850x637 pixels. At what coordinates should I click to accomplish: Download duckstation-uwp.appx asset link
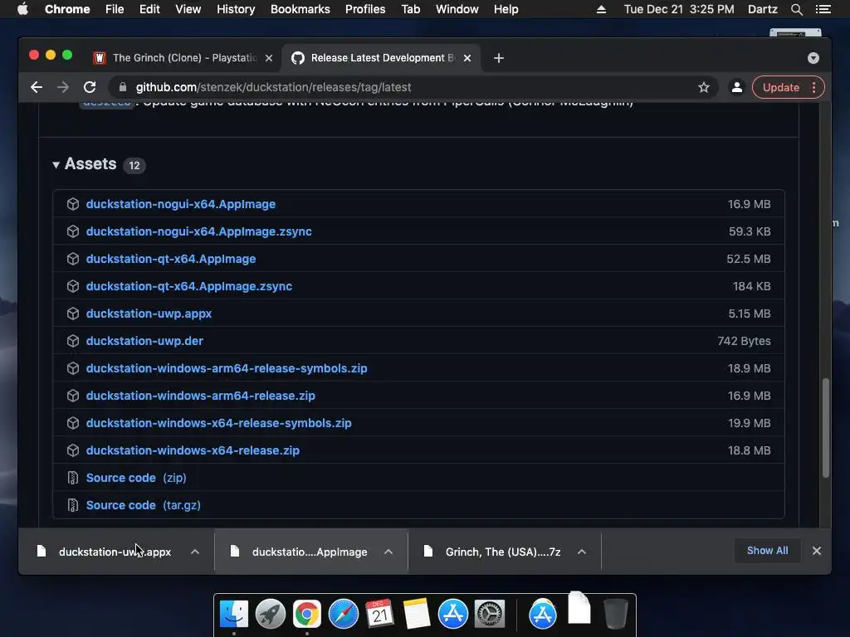(x=149, y=314)
